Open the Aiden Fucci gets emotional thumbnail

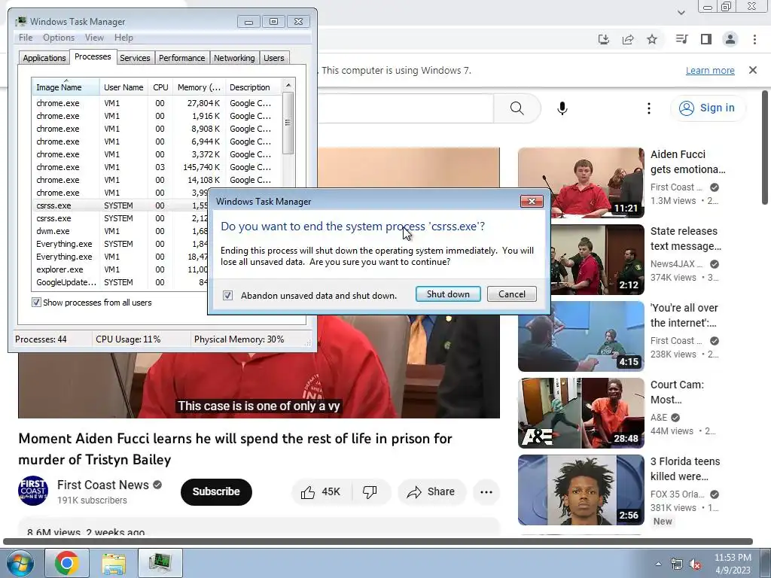click(581, 182)
